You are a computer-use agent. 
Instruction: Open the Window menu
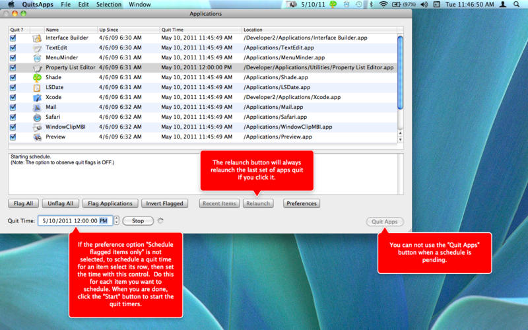pyautogui.click(x=140, y=5)
